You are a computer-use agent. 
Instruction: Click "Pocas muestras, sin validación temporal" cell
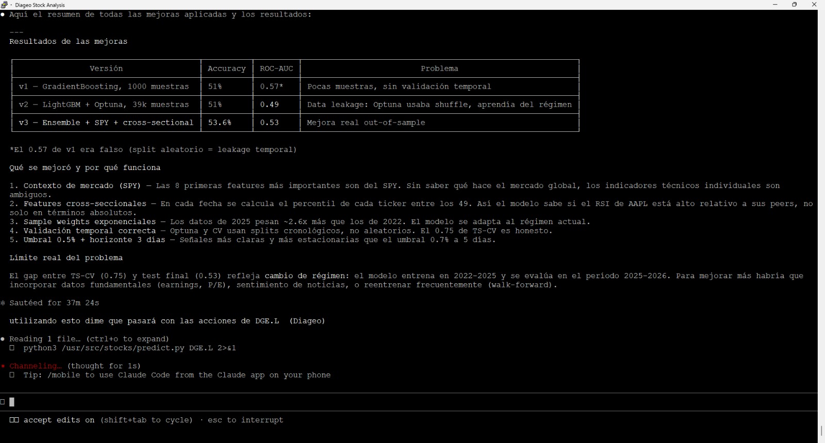[x=399, y=87]
